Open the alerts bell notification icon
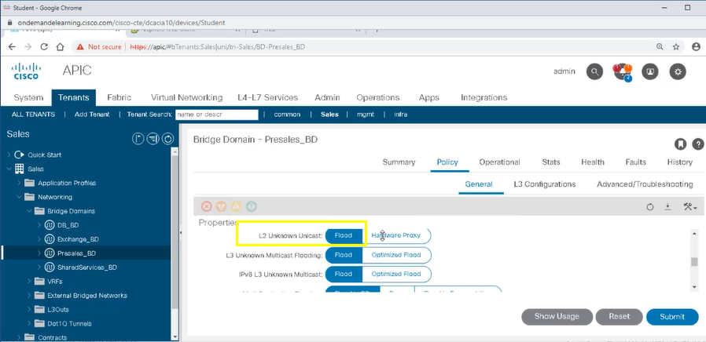 tap(622, 72)
